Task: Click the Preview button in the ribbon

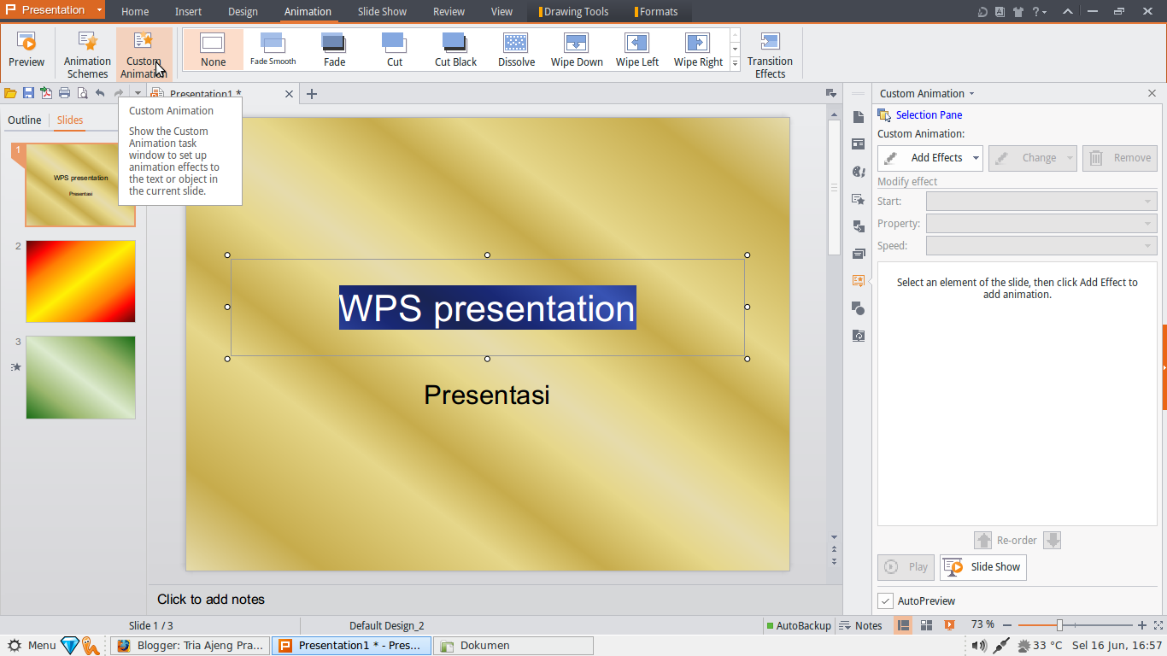Action: 26,51
